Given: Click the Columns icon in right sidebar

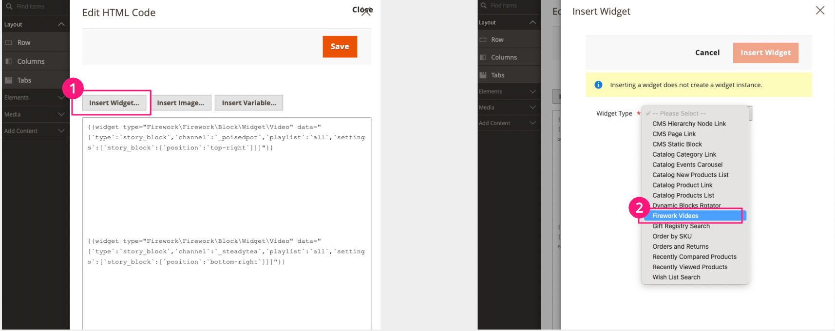Looking at the screenshot, I should (x=483, y=57).
